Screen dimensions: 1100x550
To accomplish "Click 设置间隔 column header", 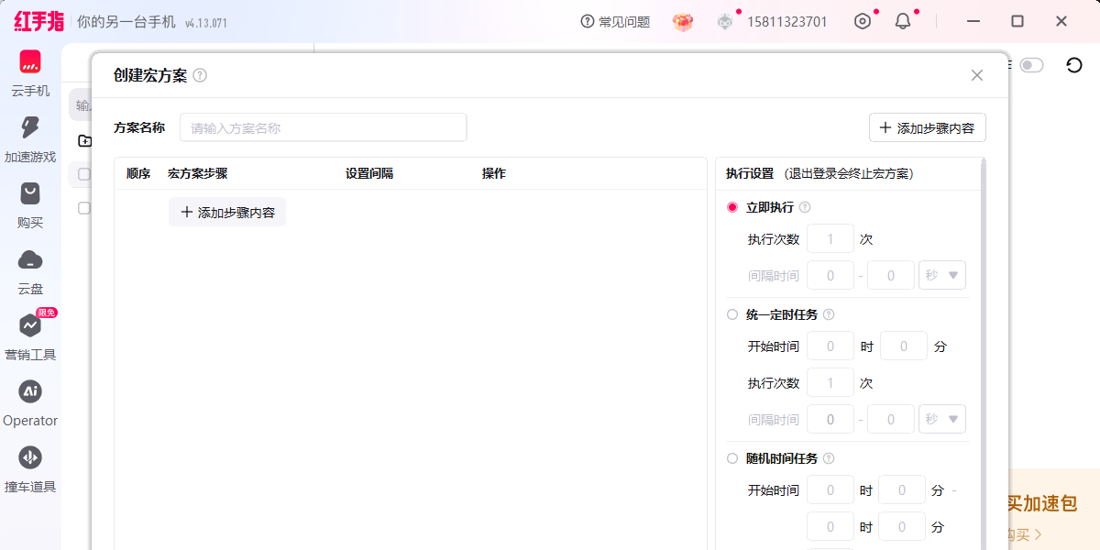I will 369,173.
